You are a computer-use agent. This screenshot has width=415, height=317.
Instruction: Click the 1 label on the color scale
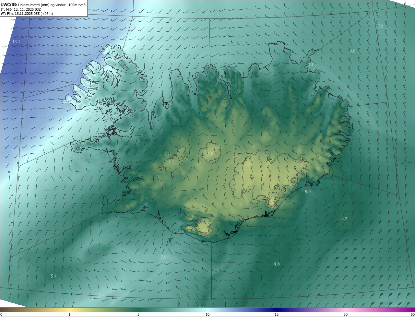pos(69,314)
